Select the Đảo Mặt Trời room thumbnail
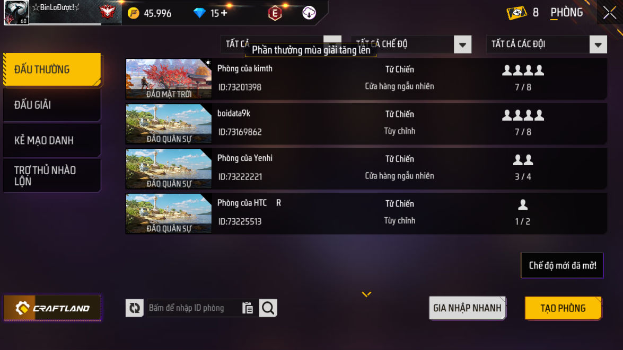Viewport: 623px width, 350px height. pyautogui.click(x=169, y=78)
